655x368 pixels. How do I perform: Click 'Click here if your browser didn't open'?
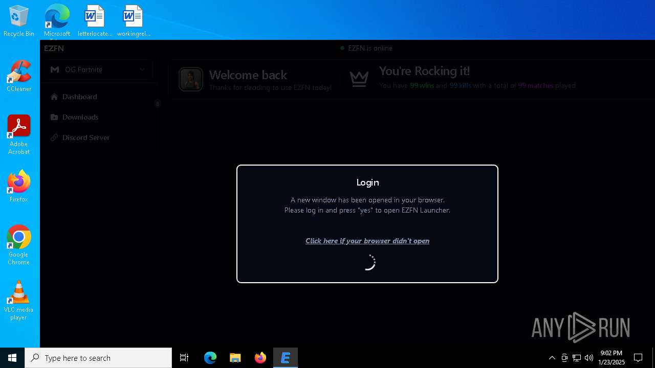click(x=367, y=241)
